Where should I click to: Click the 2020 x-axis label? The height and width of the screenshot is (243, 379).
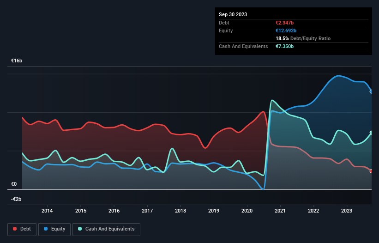[x=247, y=211]
